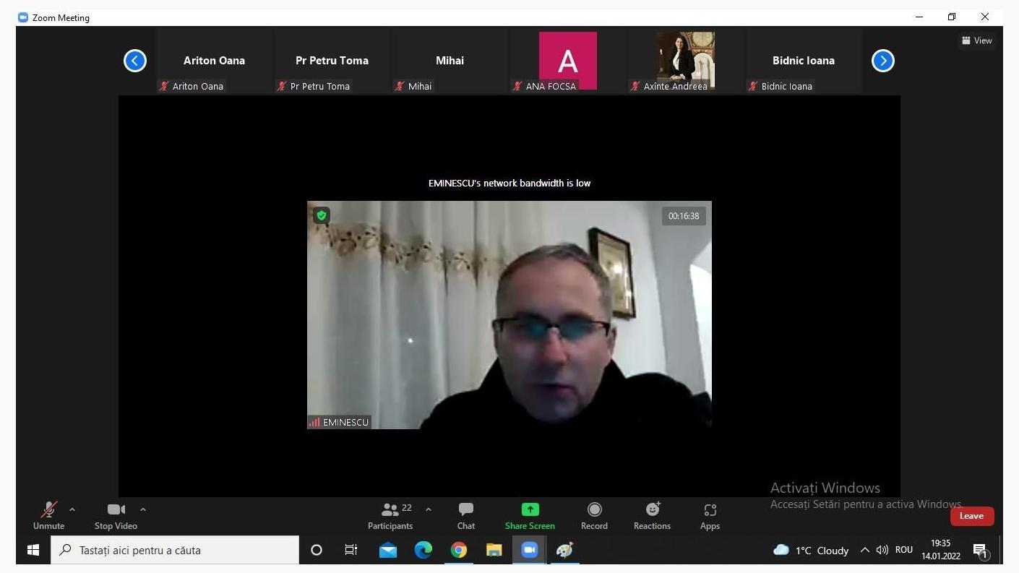The width and height of the screenshot is (1019, 573).
Task: Show previous participants with left arrow
Action: (135, 61)
